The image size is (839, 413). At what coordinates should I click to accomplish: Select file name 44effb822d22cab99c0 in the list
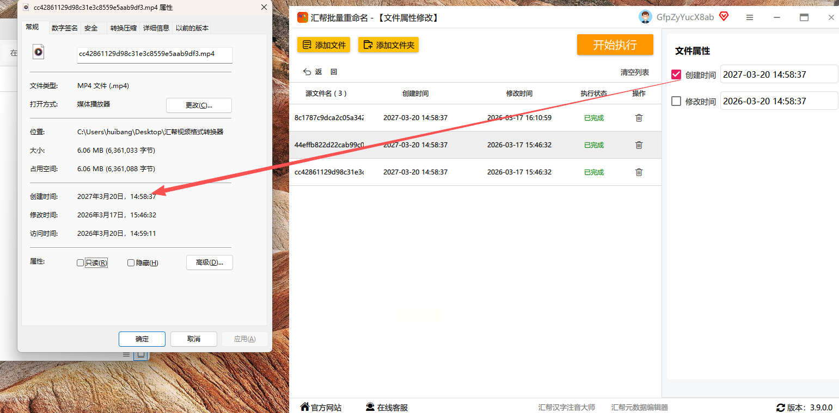tap(329, 145)
